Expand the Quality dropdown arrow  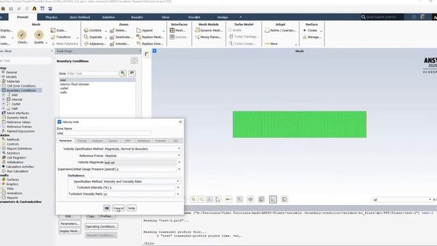point(46,42)
